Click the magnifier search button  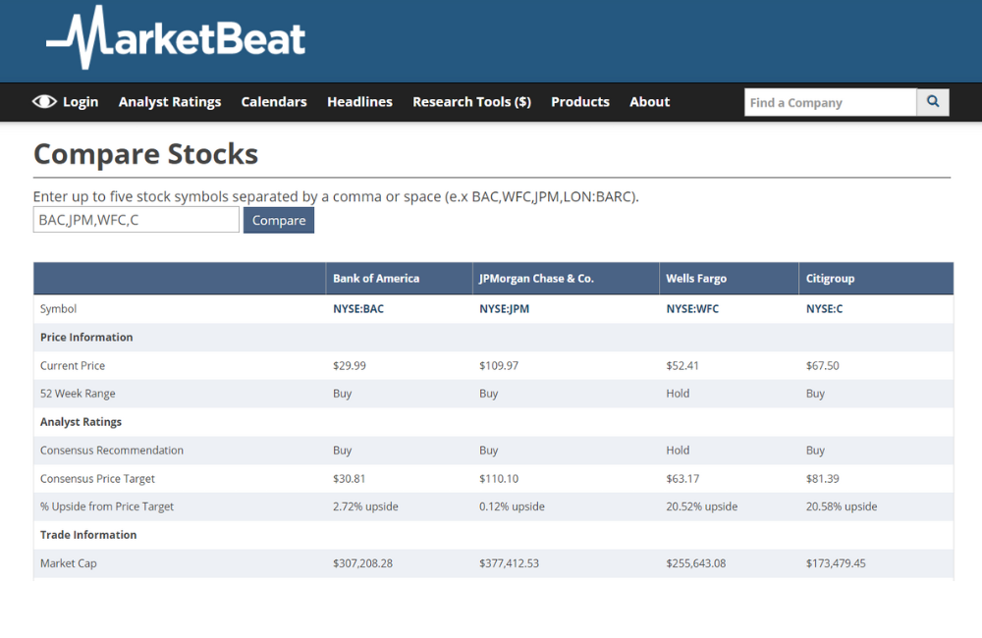pos(933,102)
